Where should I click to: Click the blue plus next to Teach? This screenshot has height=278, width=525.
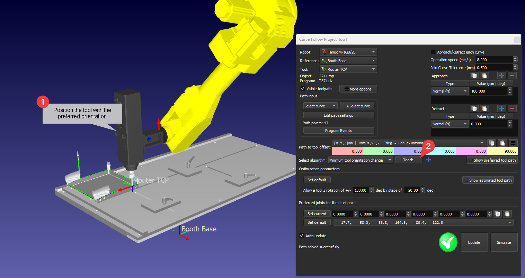coord(428,160)
